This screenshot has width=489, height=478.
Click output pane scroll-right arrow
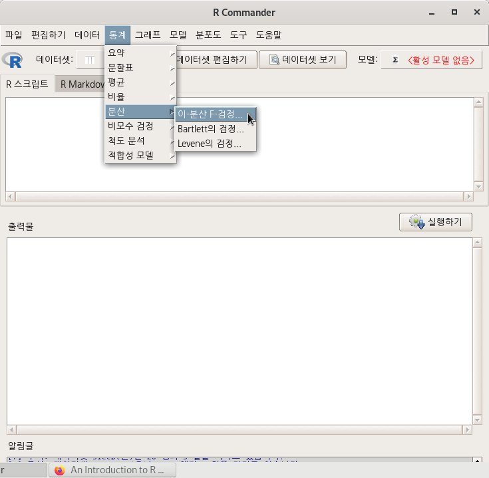click(x=467, y=430)
